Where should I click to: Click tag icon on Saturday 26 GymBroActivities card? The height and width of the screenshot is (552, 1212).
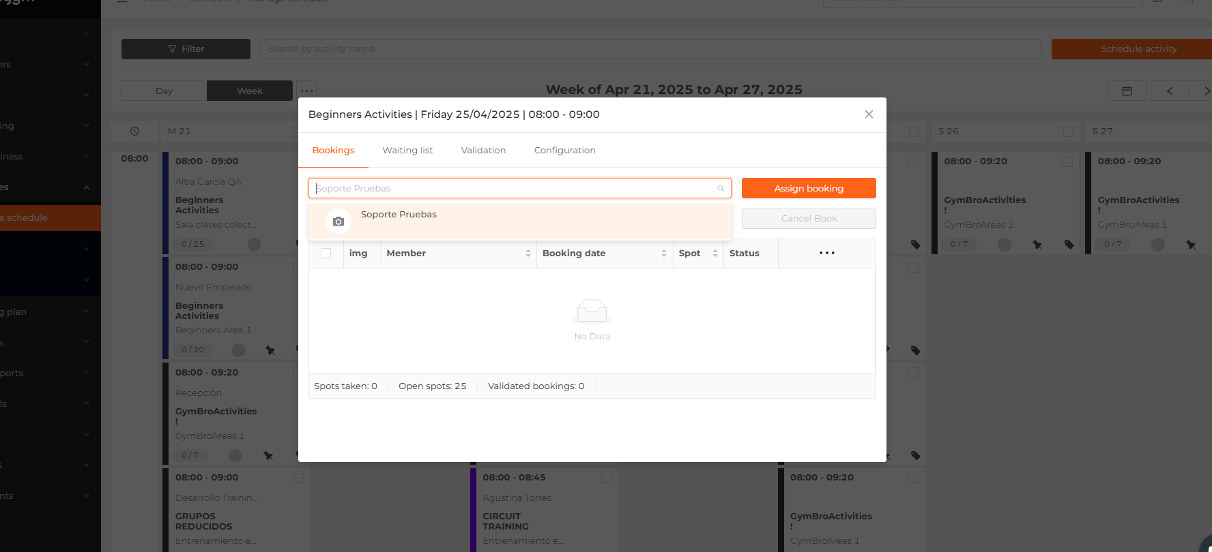[x=1069, y=245]
